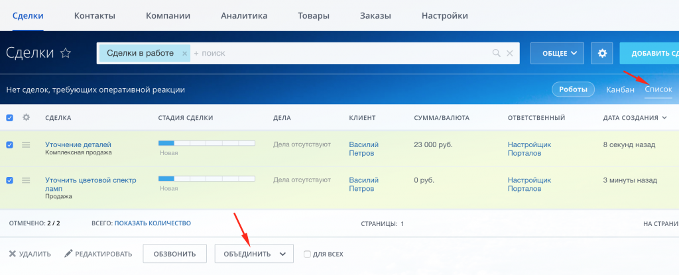This screenshot has width=679, height=275.
Task: Sort by the ДАТА СОЗДАНИЯ column arrow
Action: tap(664, 118)
